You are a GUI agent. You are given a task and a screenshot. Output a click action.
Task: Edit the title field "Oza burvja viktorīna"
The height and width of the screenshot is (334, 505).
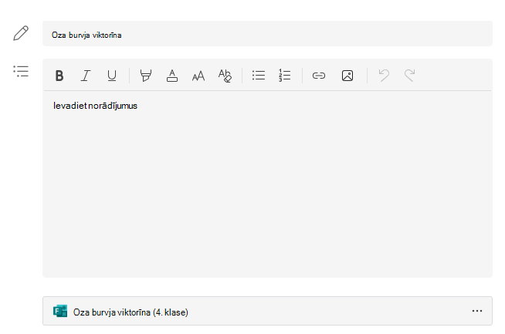tap(267, 33)
